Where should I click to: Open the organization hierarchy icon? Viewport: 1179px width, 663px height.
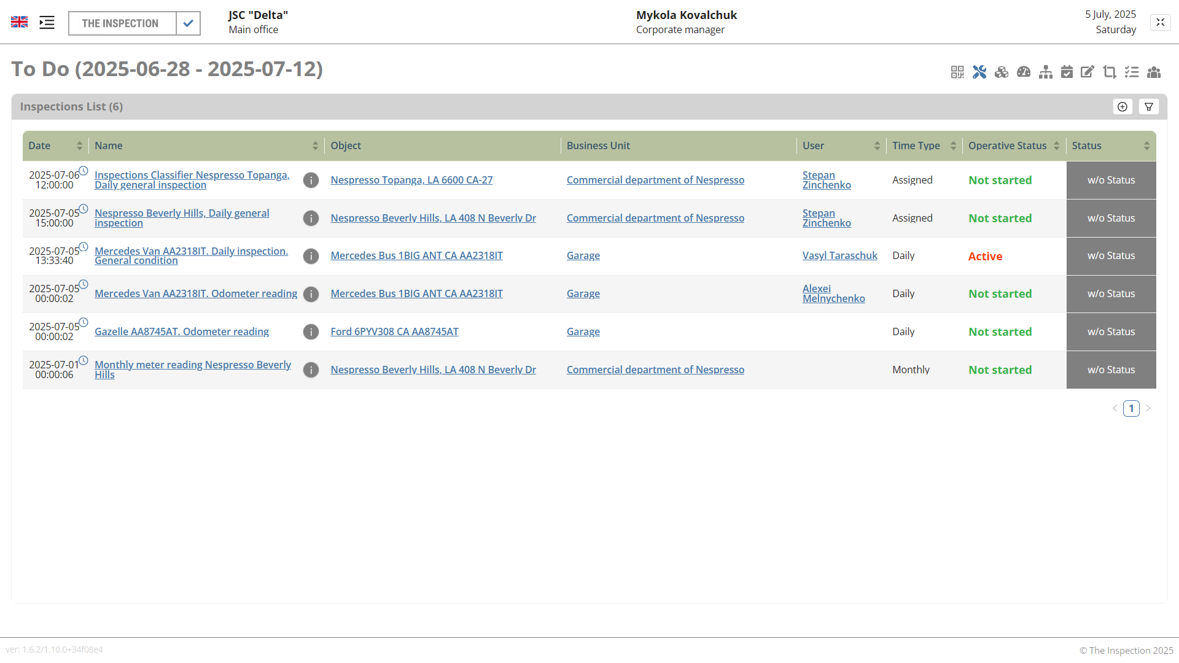[1046, 72]
